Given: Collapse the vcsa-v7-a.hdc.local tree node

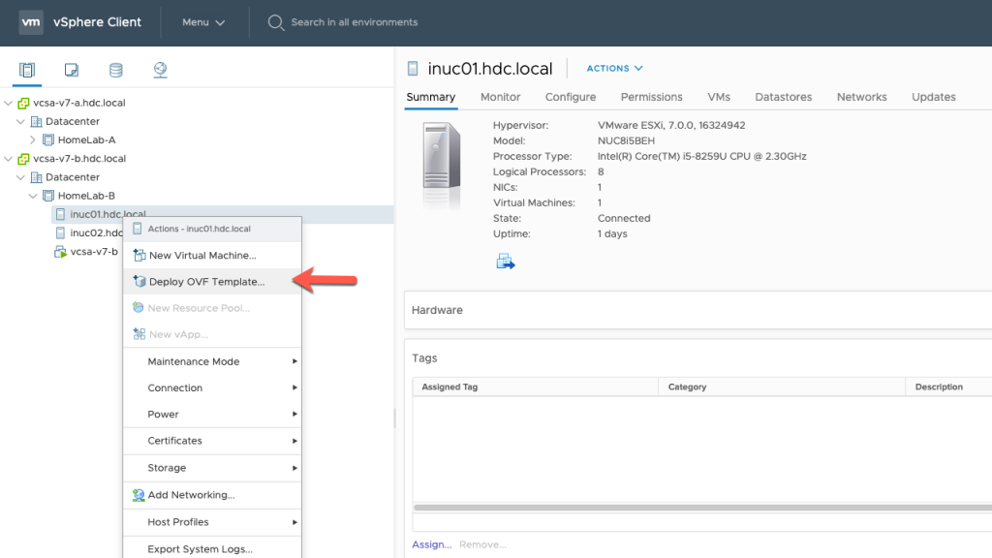Looking at the screenshot, I should click(x=8, y=103).
